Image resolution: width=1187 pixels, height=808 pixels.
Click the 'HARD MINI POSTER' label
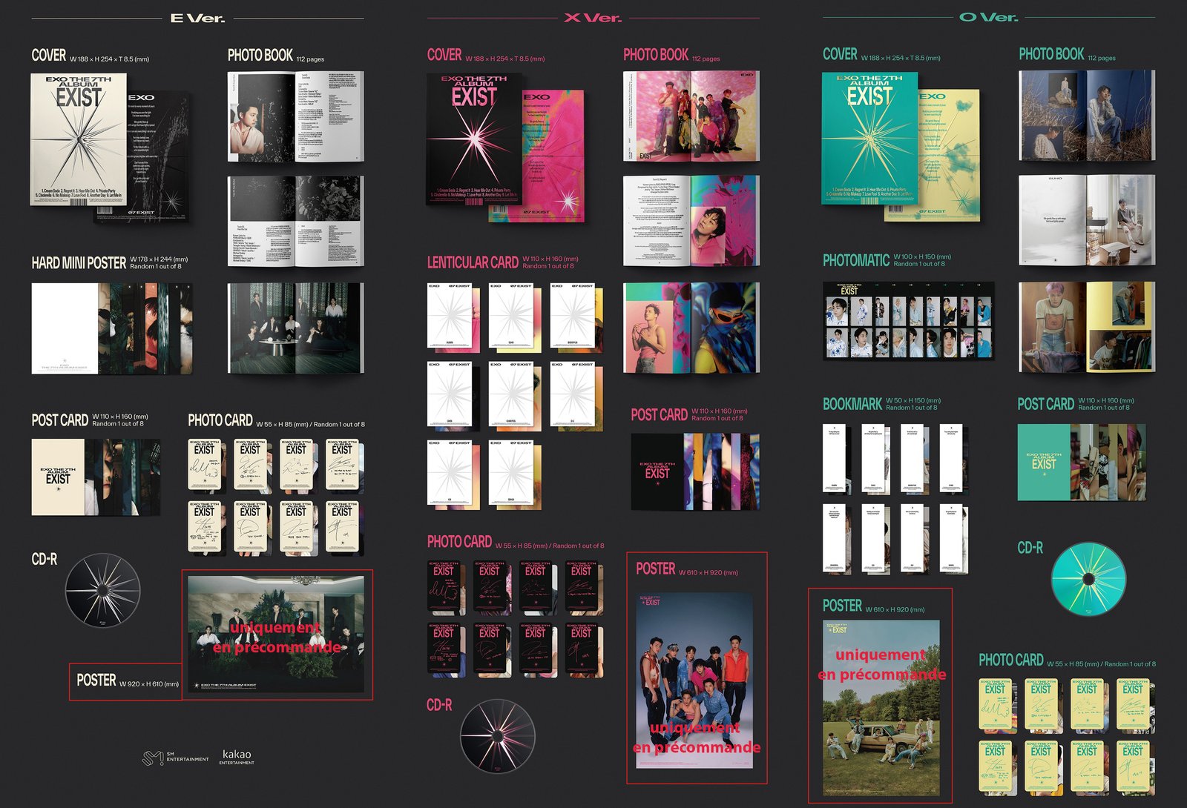(79, 263)
